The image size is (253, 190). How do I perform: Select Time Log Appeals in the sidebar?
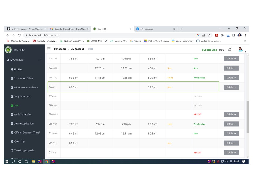pyautogui.click(x=24, y=150)
